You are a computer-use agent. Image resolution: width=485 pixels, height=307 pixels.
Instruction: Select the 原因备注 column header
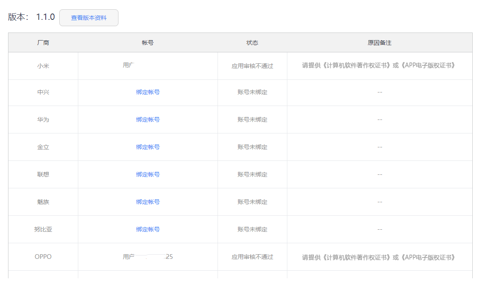(x=380, y=43)
